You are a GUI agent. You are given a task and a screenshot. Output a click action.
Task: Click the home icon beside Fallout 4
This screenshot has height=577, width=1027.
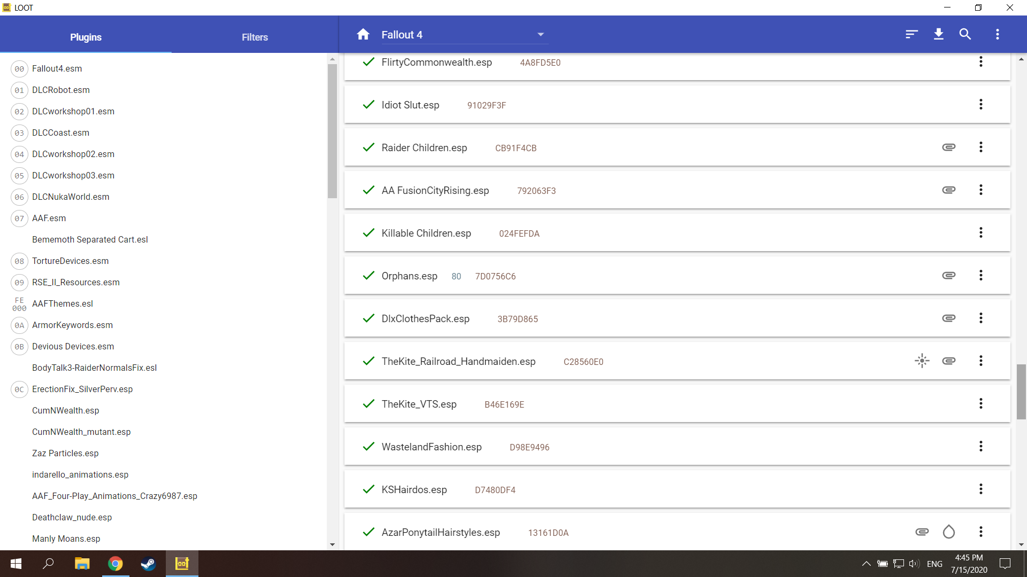pos(363,34)
